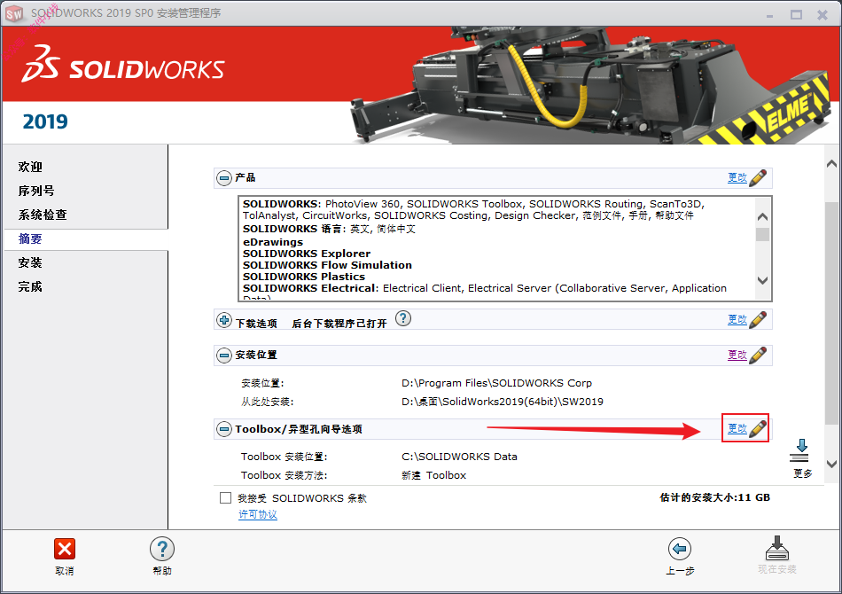The image size is (842, 594).
Task: Click the SOLIDWORKS Flow Simulation entry
Action: point(327,265)
